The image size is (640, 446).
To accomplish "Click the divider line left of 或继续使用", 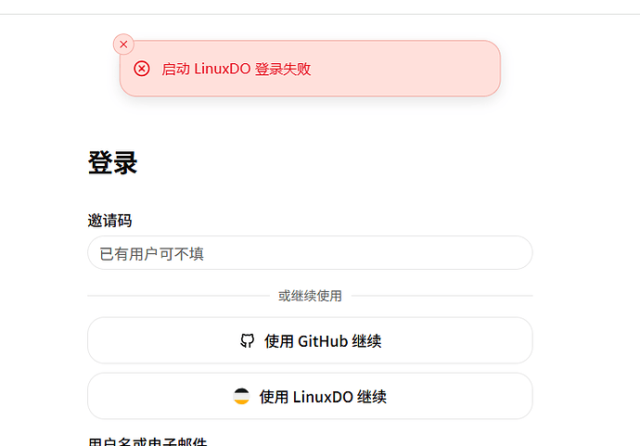I will pyautogui.click(x=178, y=296).
